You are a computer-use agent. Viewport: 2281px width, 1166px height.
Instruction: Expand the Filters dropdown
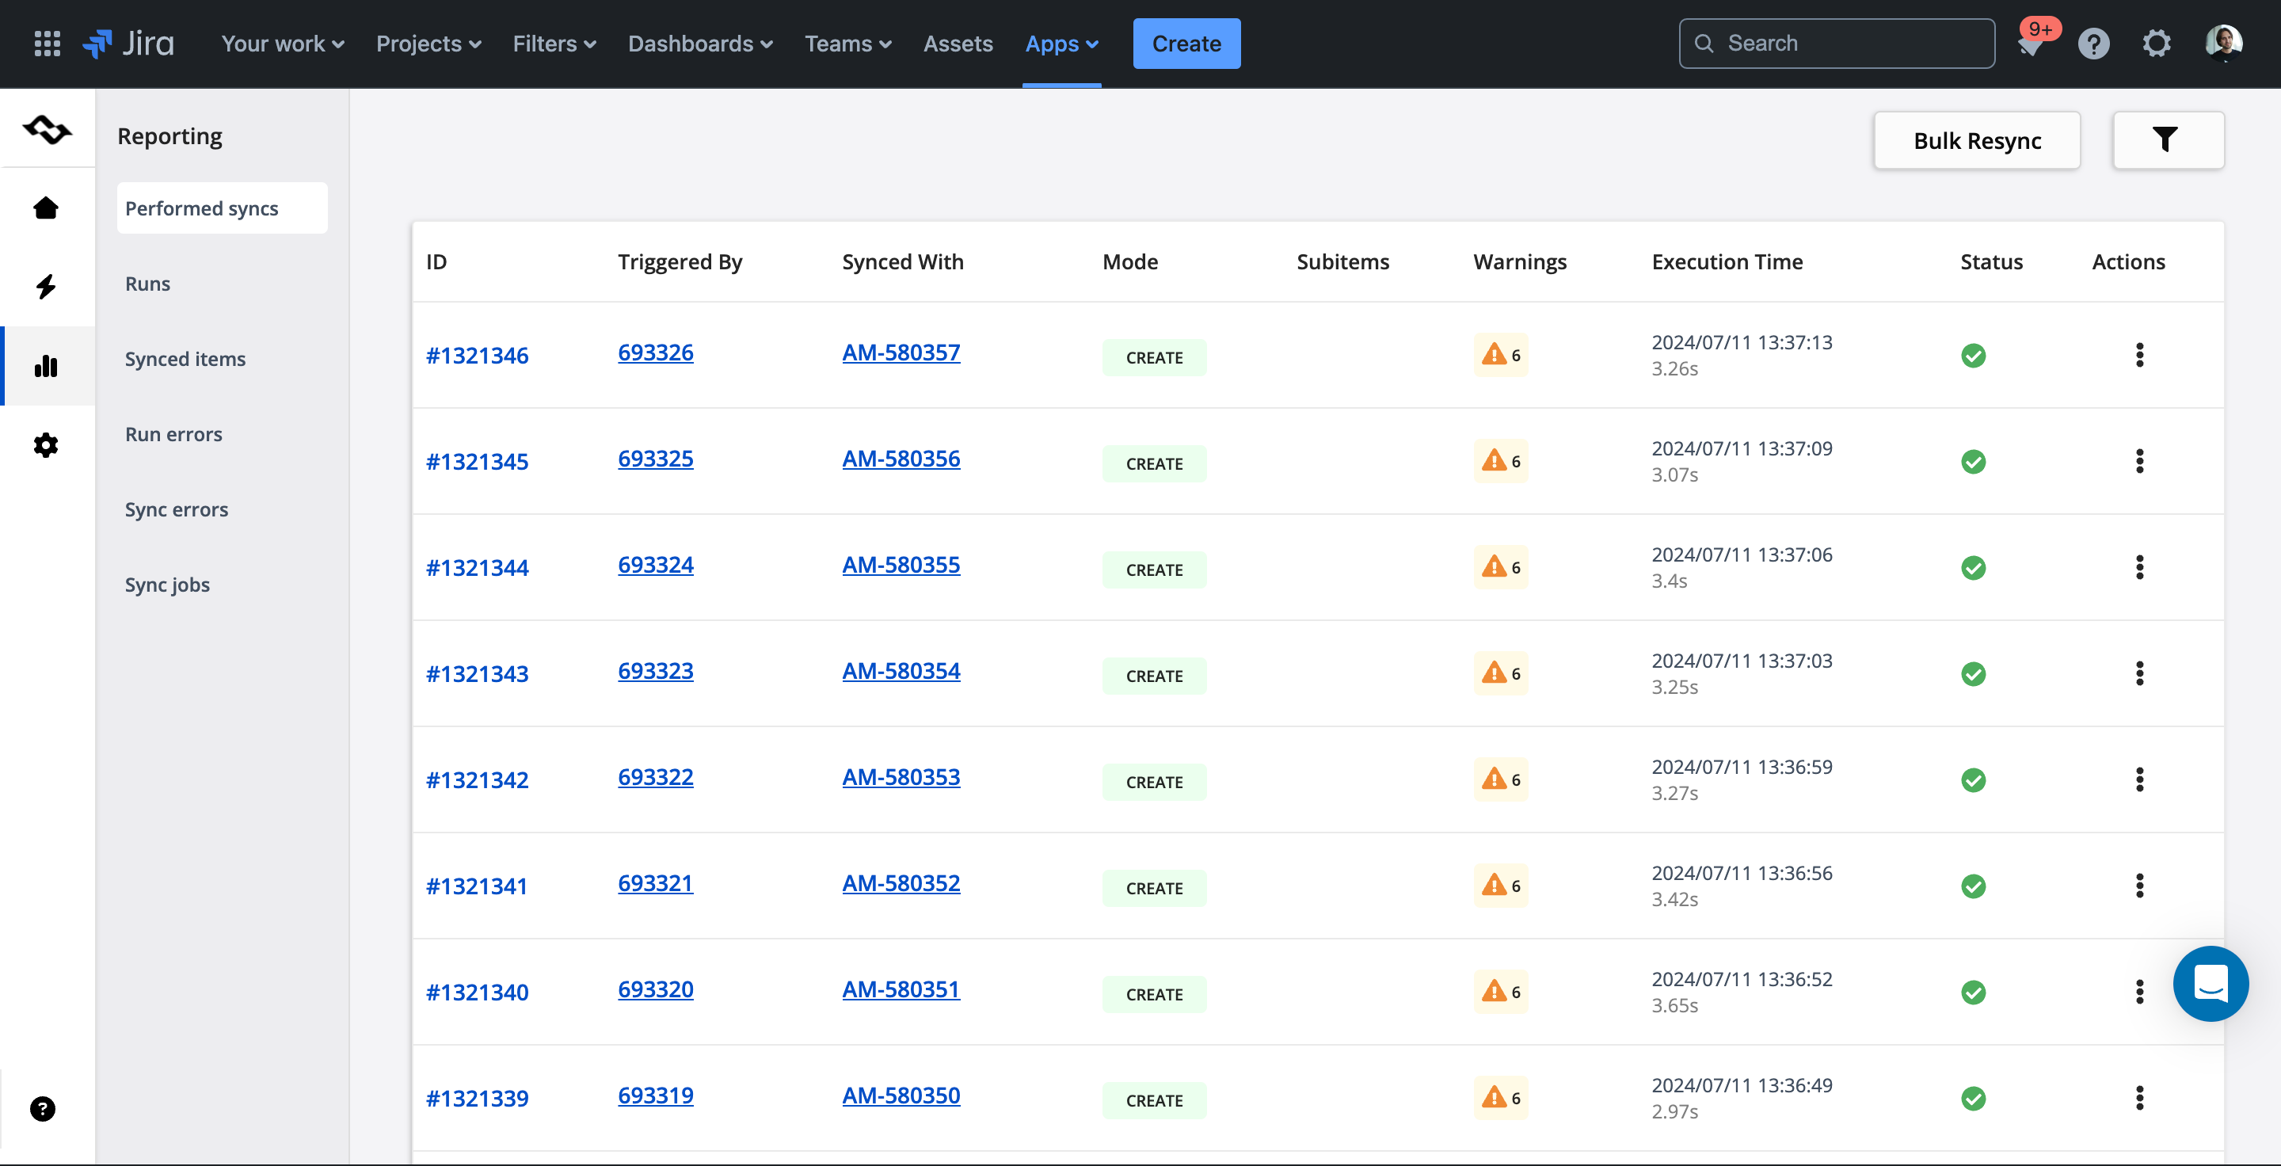[554, 44]
